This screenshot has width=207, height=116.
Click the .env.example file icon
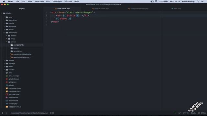pos(7,76)
